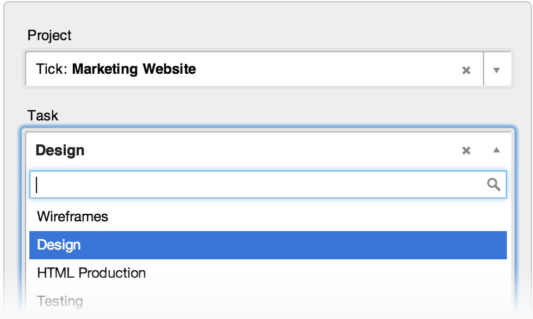533x319 pixels.
Task: Clear the selected Marketing Website project
Action: tap(466, 70)
